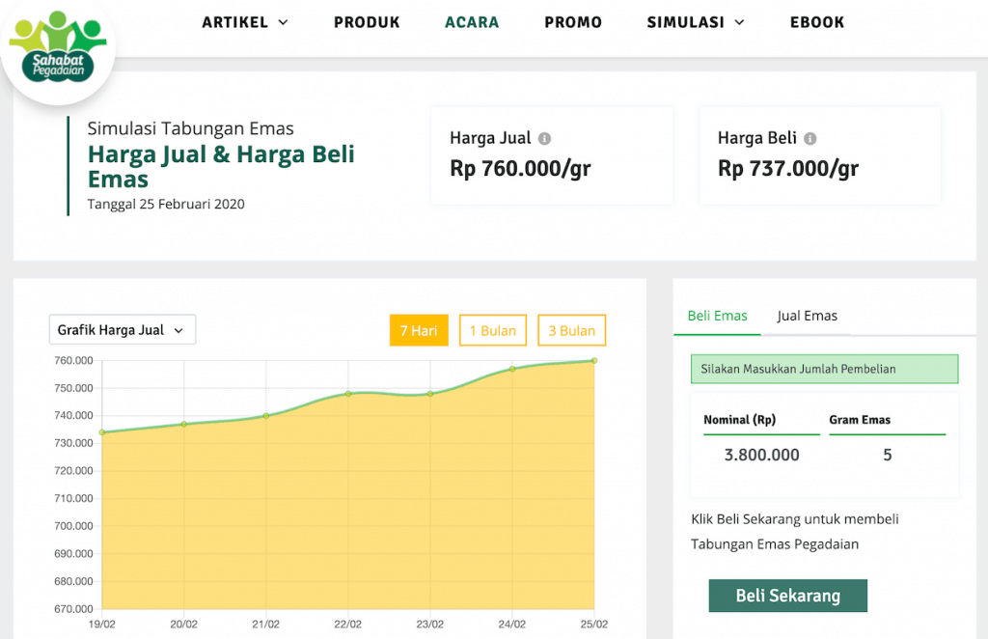Open the Grafik Harga Jual dropdown
Screen dimensions: 988x639
coord(122,330)
